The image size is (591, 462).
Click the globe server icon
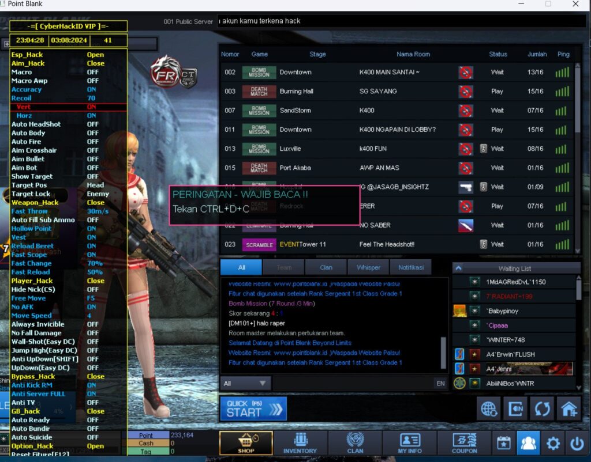(x=489, y=408)
